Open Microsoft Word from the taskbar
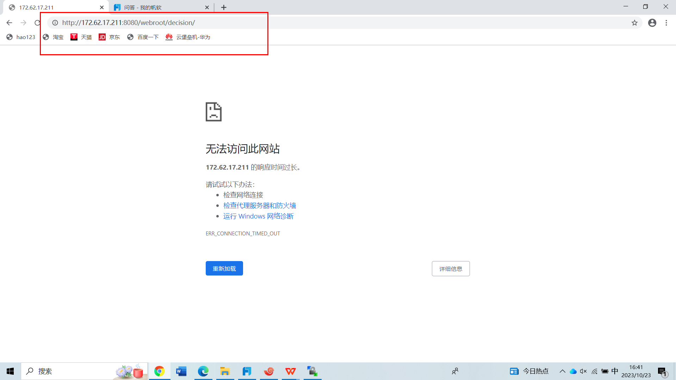Image resolution: width=676 pixels, height=380 pixels. pos(181,371)
